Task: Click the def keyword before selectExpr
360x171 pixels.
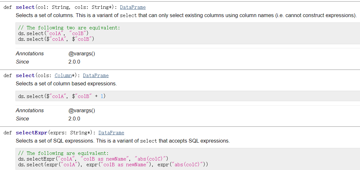Action: click(8, 133)
